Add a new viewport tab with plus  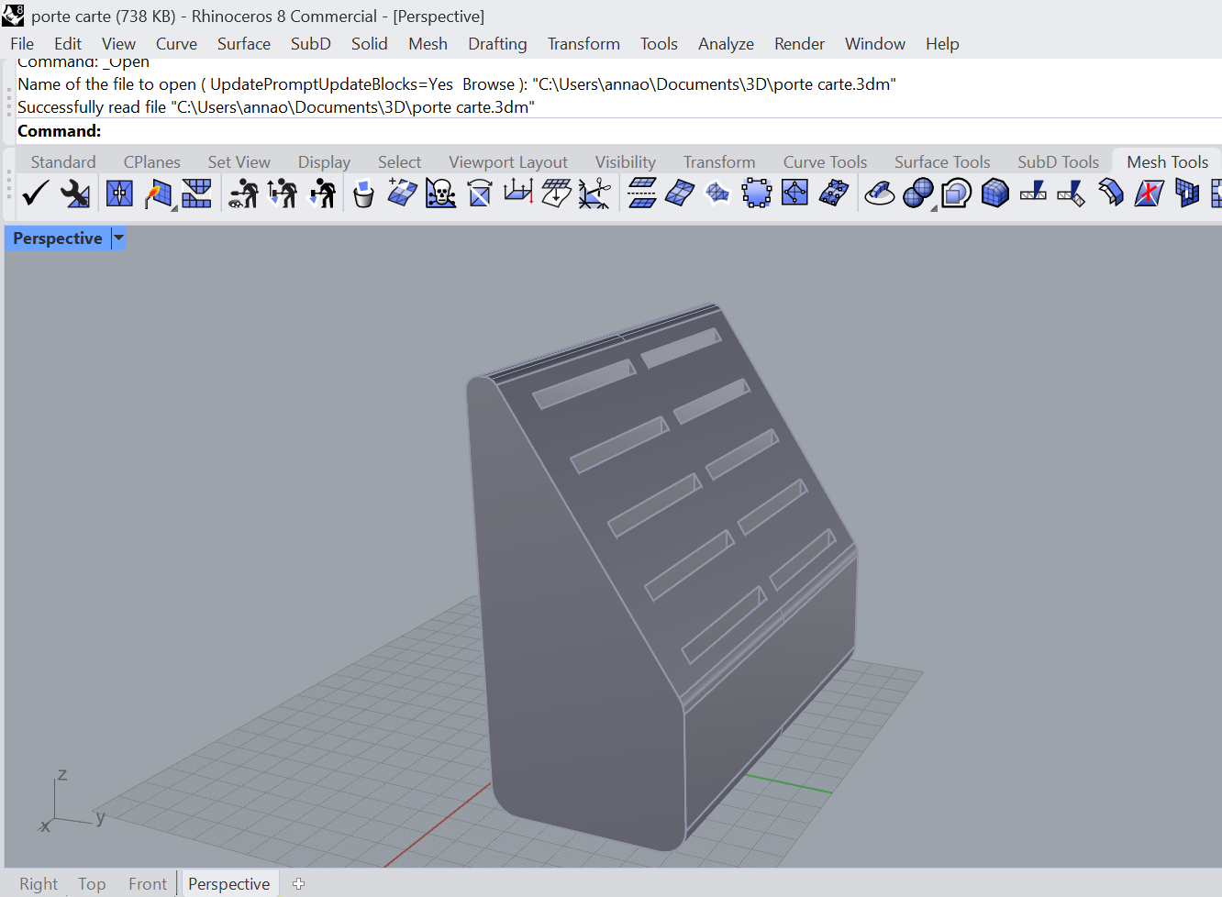(x=298, y=883)
